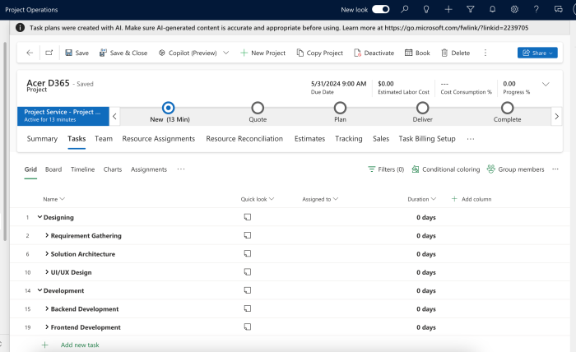Open the settings gear icon
Image resolution: width=576 pixels, height=352 pixels.
(x=514, y=10)
